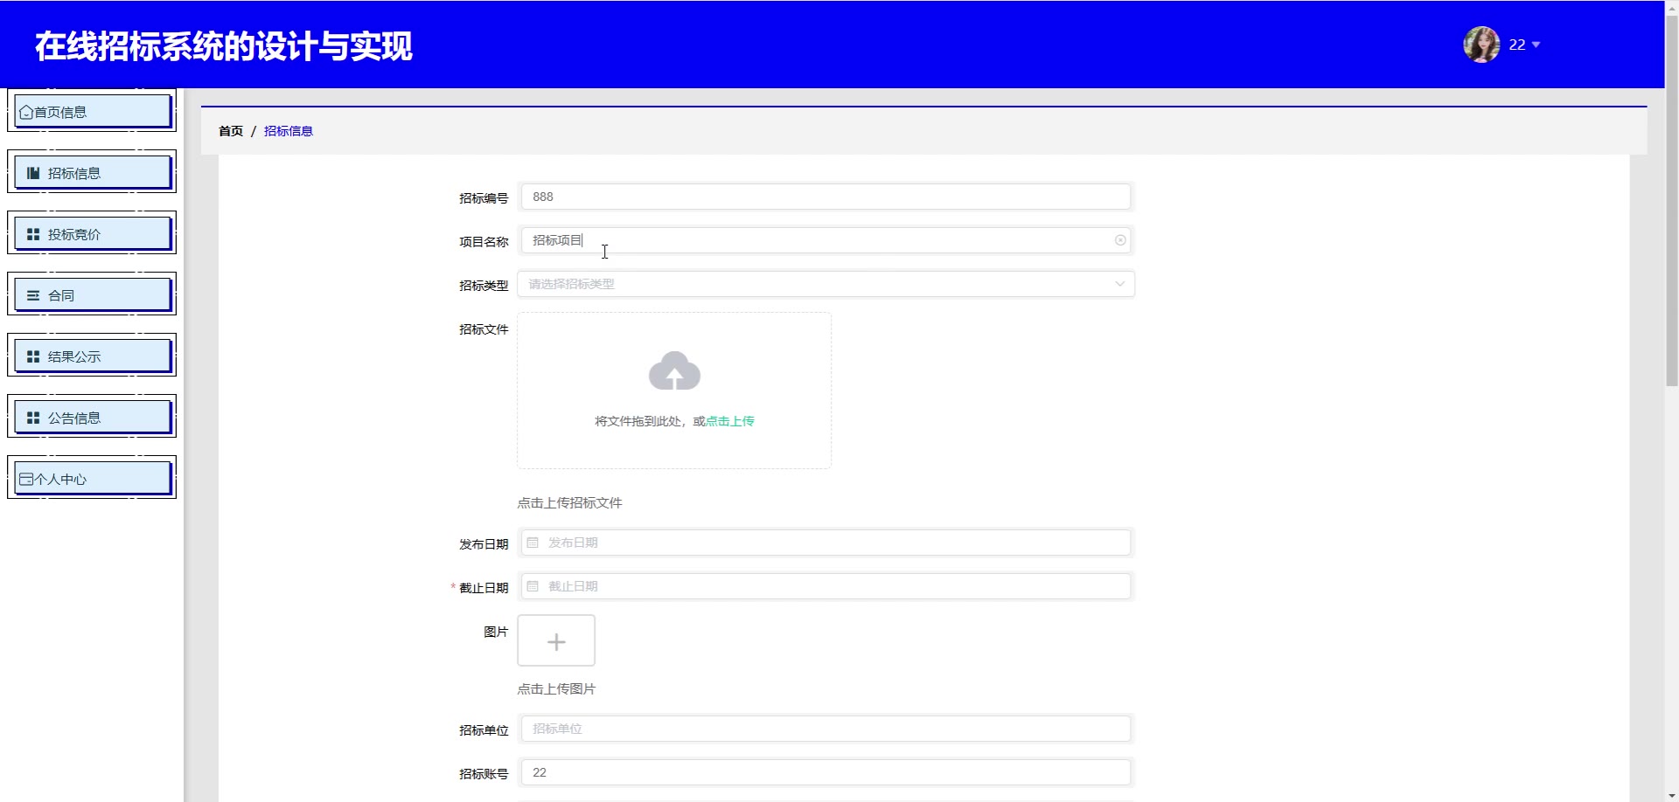Viewport: 1679px width, 802px height.
Task: Click the grid icon beside 投标竞价
Action: coord(33,234)
